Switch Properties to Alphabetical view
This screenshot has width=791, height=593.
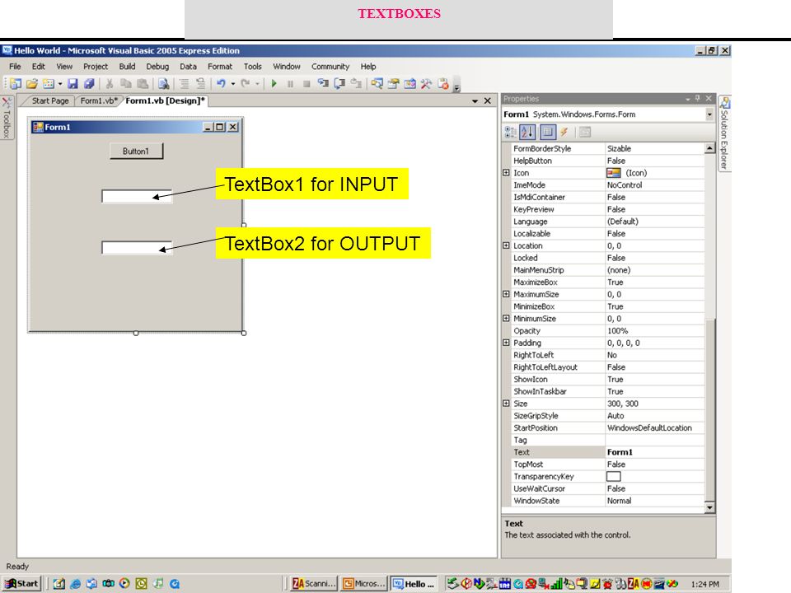[x=527, y=133]
